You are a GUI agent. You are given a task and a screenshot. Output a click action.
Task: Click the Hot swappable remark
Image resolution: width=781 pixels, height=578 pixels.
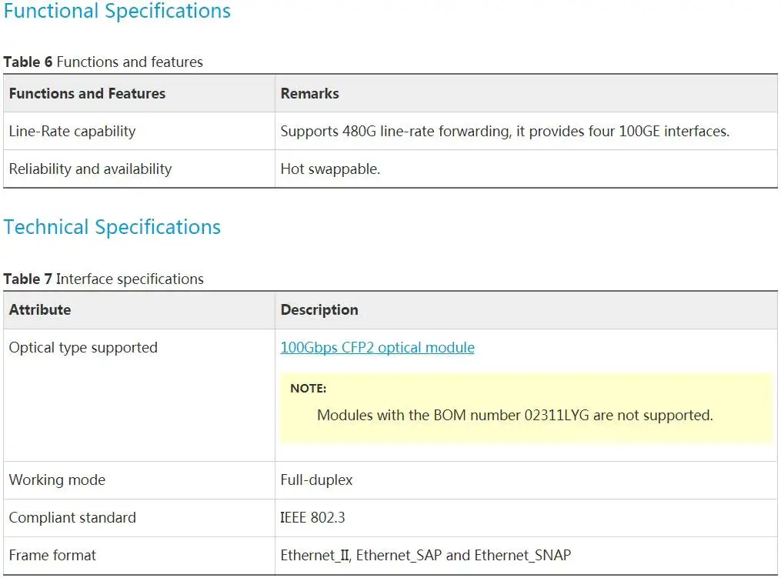click(330, 169)
